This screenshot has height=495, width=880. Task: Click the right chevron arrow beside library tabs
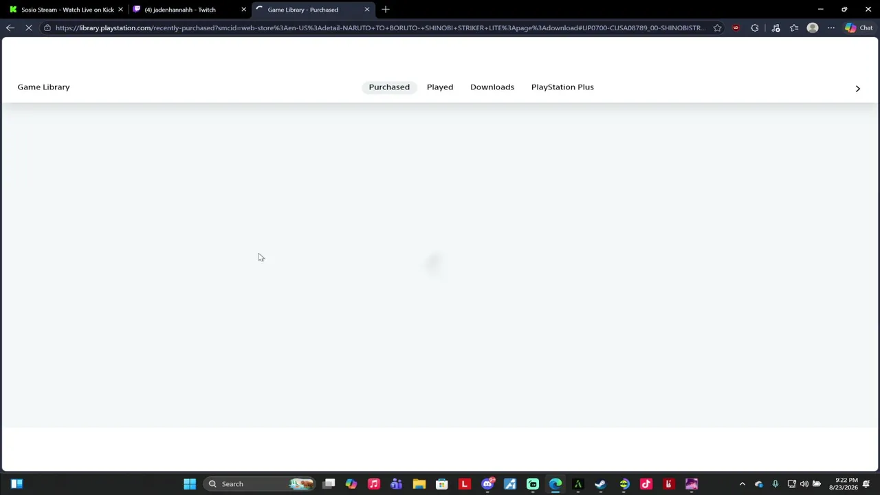click(857, 89)
